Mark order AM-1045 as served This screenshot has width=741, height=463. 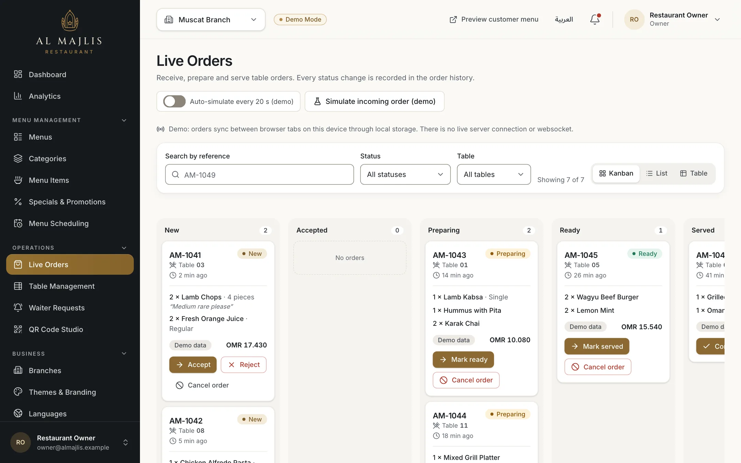click(x=597, y=346)
